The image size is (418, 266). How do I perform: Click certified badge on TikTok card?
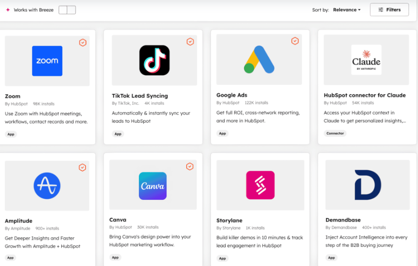click(190, 41)
